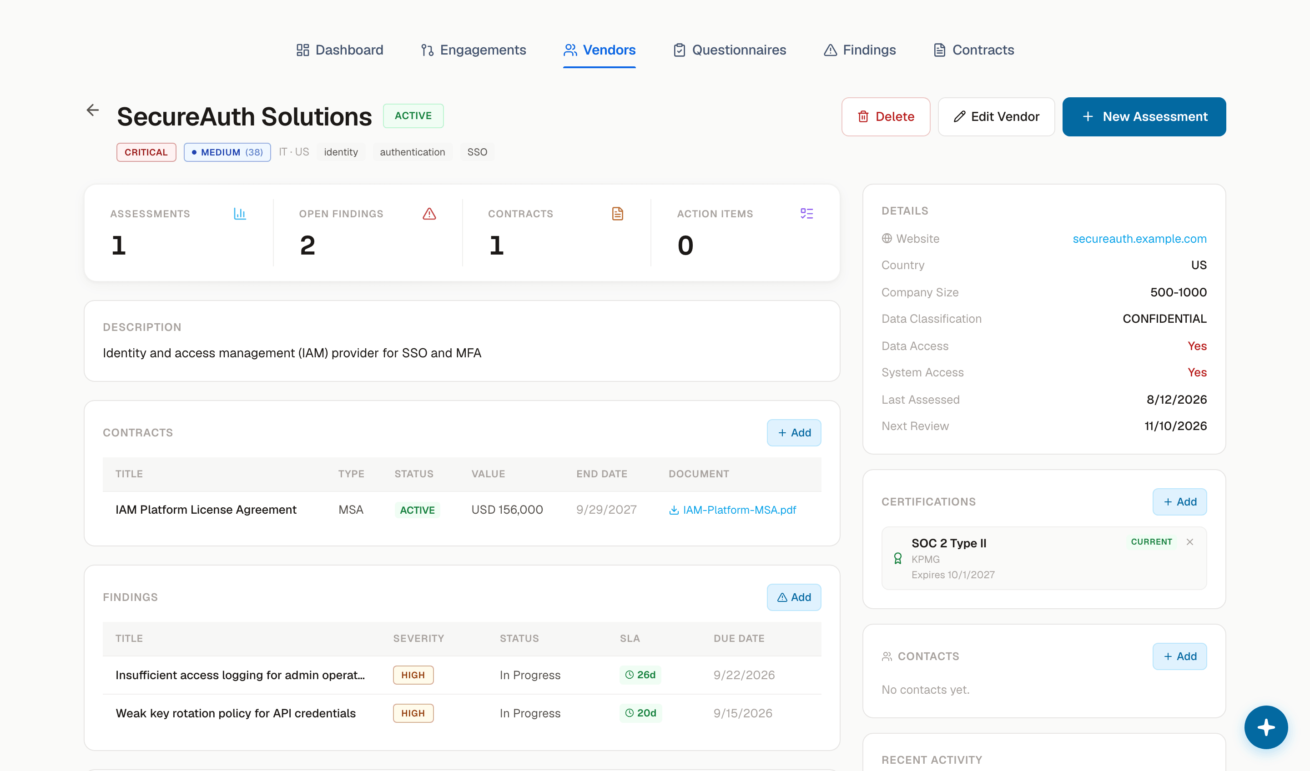Screen dimensions: 1310x771
Task: Click the Dashboard grid icon
Action: pos(302,50)
